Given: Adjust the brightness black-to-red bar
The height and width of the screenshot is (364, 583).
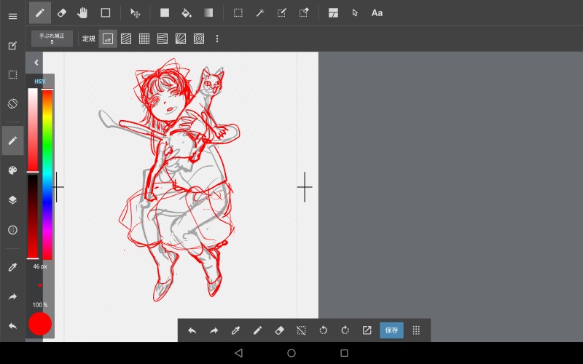Looking at the screenshot, I should pos(33,217).
